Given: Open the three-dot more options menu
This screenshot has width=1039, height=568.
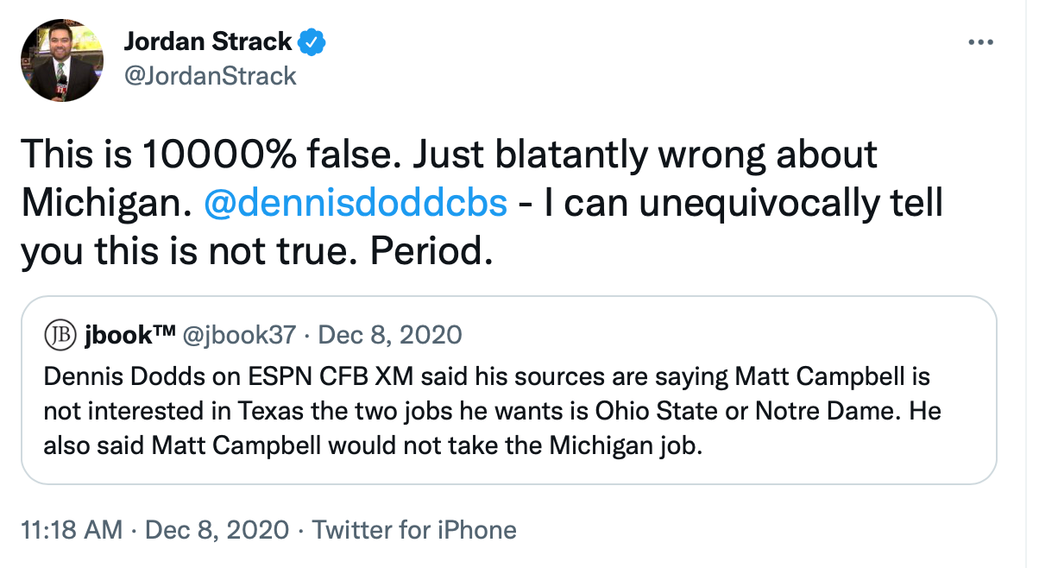Looking at the screenshot, I should (981, 42).
